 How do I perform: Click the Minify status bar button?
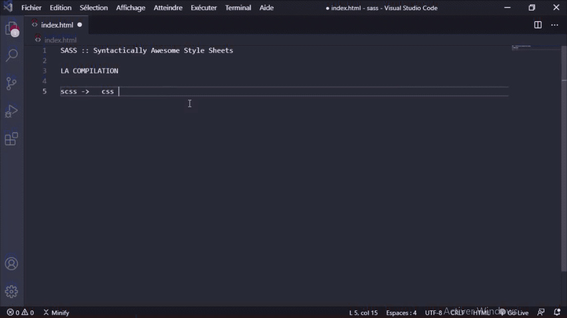tap(56, 312)
